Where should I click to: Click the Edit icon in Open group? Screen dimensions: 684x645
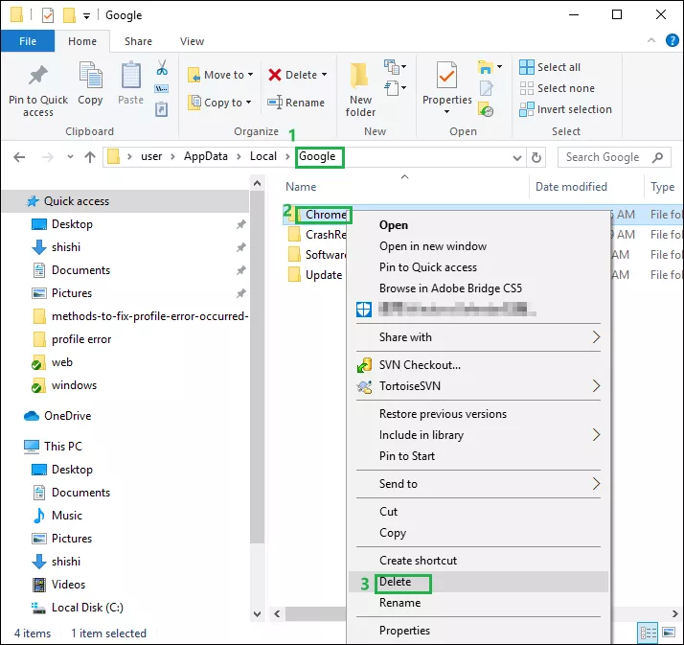tap(486, 88)
